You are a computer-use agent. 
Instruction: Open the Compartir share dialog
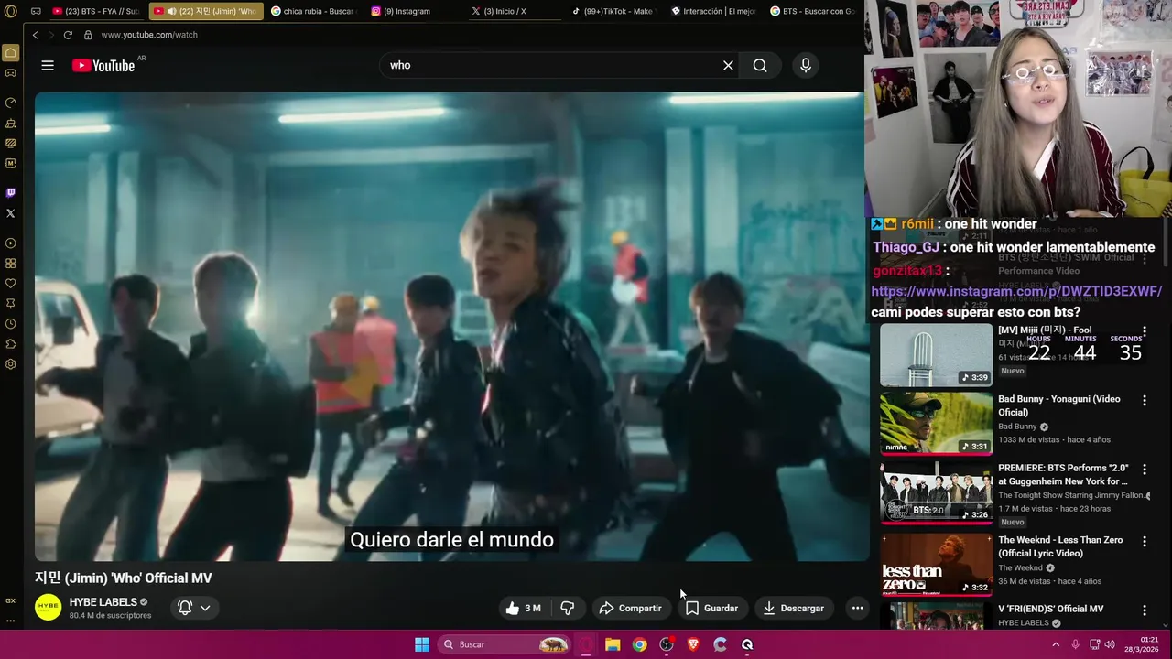(x=630, y=608)
